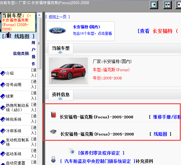
Task: Click the sidebar scrollbar up arrow
Action: click(x=39, y=15)
